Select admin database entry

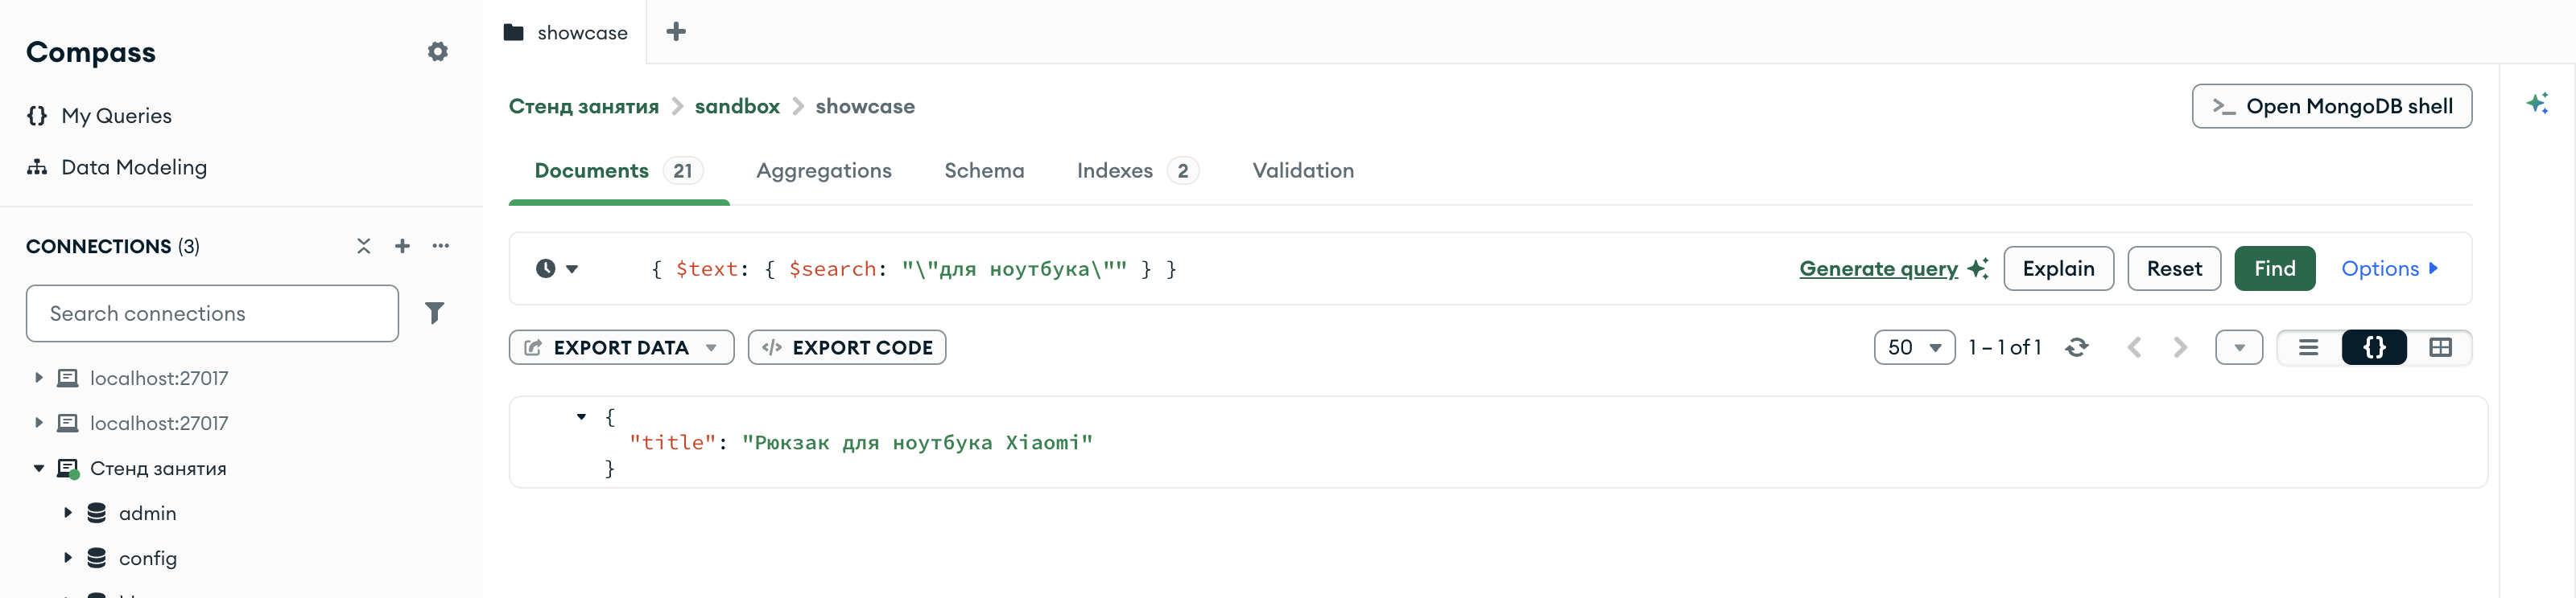(x=147, y=513)
